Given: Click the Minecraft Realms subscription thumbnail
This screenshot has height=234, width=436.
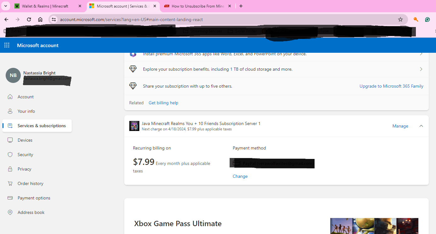Looking at the screenshot, I should tap(134, 126).
